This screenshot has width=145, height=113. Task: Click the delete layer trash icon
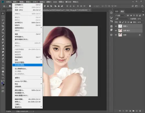(x=140, y=111)
